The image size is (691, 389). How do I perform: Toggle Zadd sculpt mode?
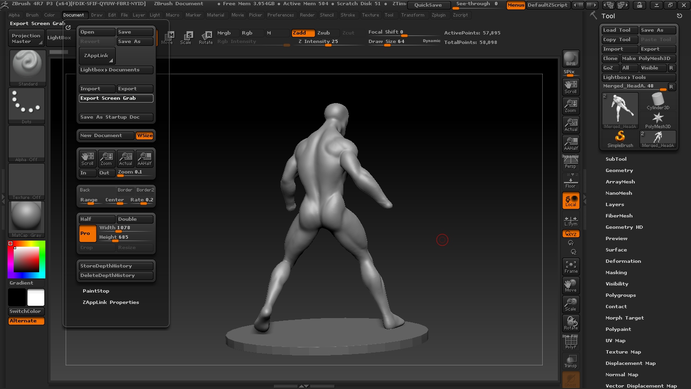(x=302, y=33)
